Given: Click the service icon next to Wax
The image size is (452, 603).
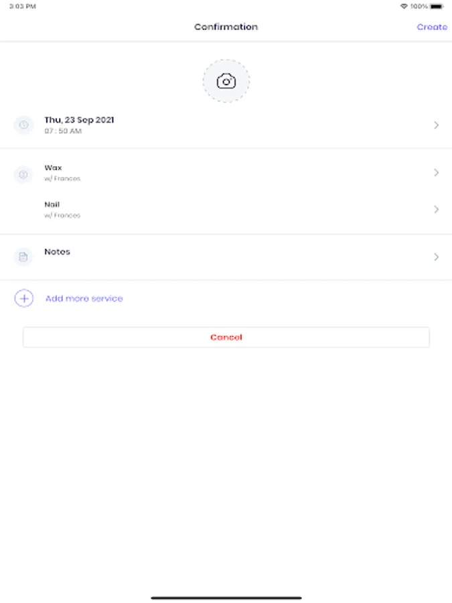Looking at the screenshot, I should (x=23, y=175).
